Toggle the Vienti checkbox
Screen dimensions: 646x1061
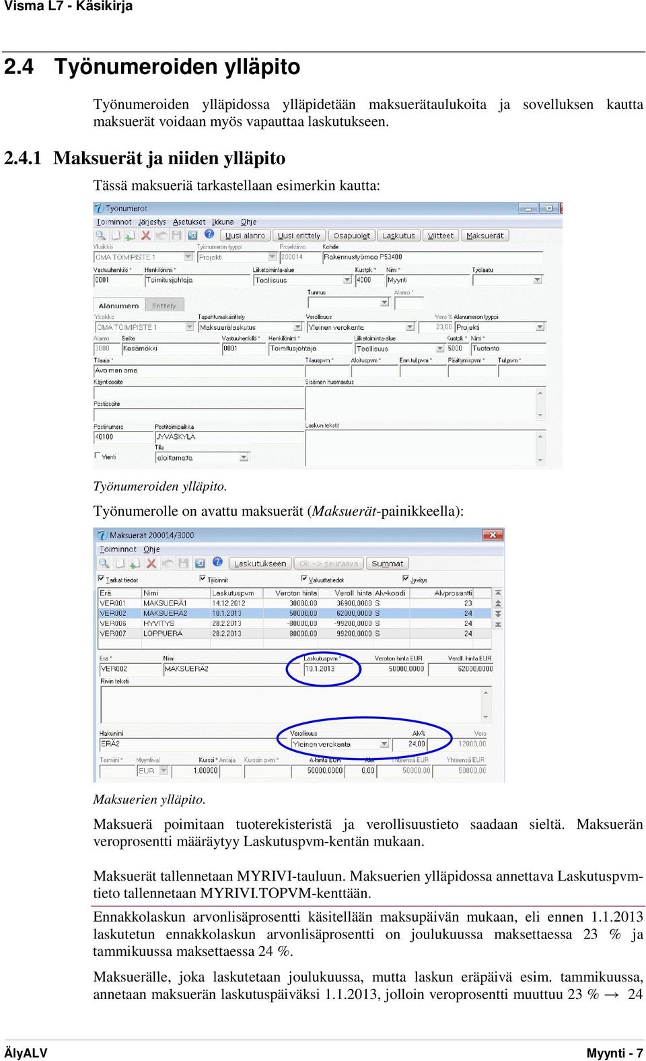tap(98, 456)
